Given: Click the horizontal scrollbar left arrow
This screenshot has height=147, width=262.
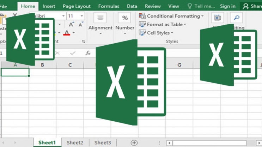Looking at the screenshot, I should coord(169,143).
